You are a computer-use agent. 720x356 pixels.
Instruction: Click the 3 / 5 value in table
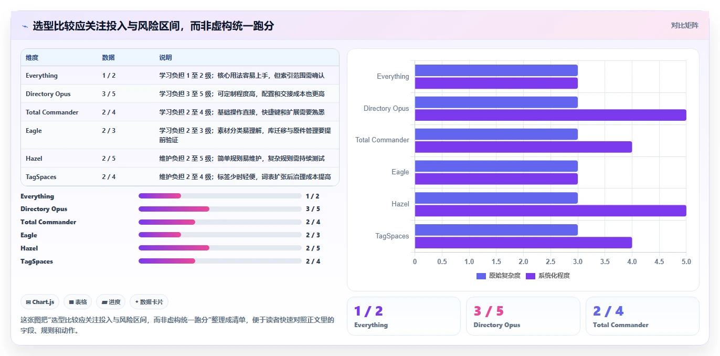(109, 94)
